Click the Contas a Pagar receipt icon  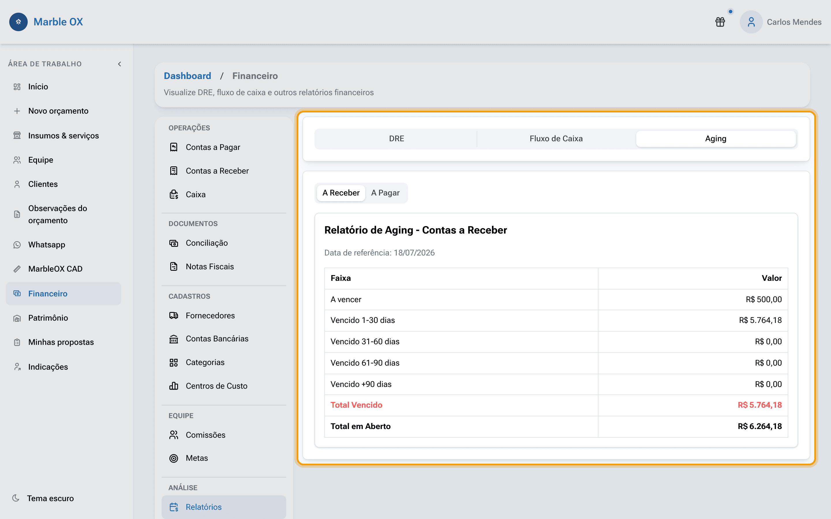click(x=174, y=147)
